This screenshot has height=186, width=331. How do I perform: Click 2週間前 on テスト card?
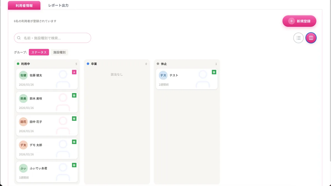click(164, 85)
